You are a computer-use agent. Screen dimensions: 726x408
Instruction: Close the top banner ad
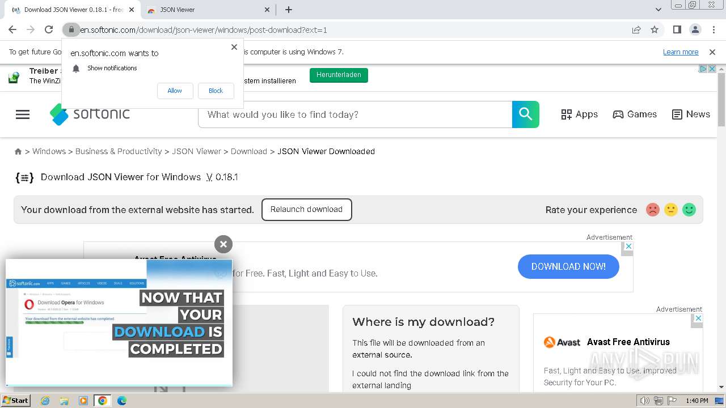[711, 69]
